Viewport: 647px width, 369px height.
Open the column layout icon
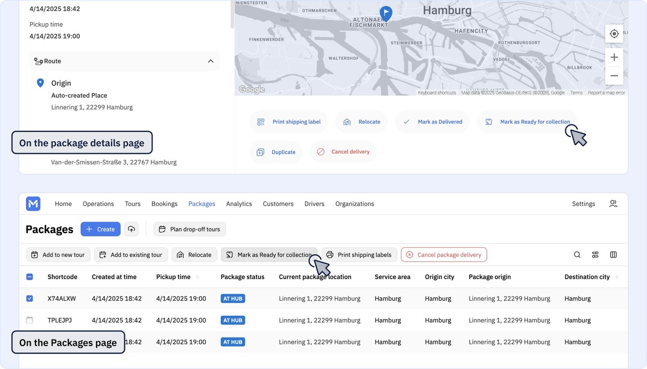tap(613, 255)
